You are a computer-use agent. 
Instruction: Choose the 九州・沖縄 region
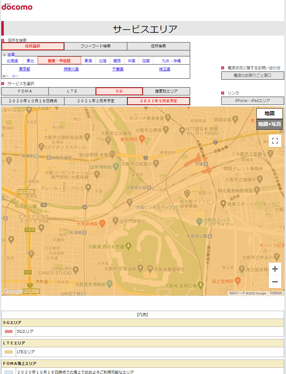click(171, 61)
